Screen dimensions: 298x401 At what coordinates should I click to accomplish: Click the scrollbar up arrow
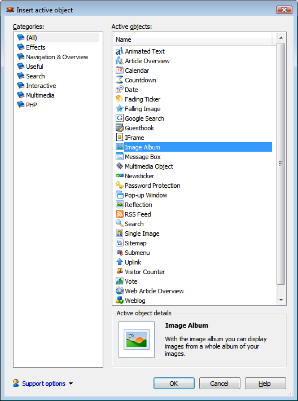coord(281,38)
